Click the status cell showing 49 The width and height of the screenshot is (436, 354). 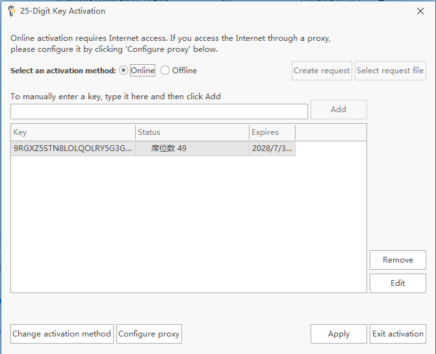tap(192, 148)
